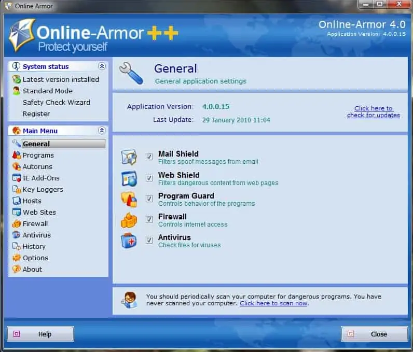Click 'Check files for viruses' description
Image resolution: width=413 pixels, height=352 pixels.
189,245
